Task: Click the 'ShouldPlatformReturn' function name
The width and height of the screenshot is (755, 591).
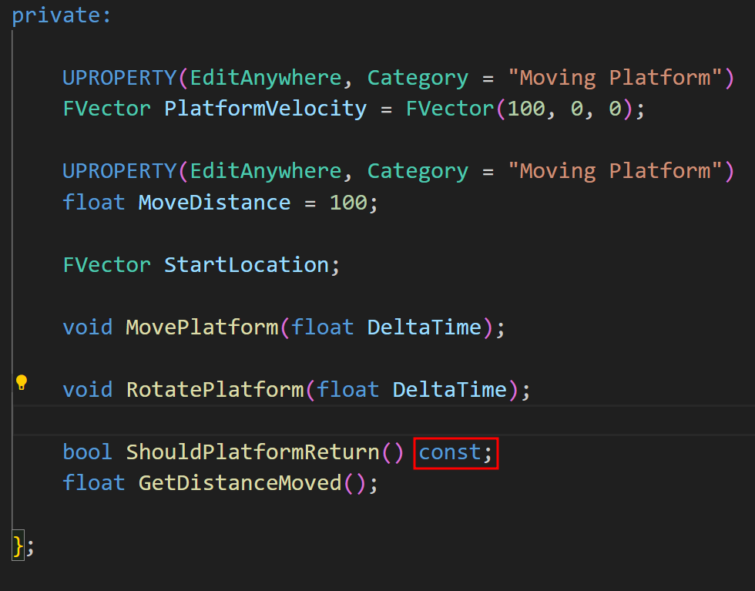Action: point(253,452)
